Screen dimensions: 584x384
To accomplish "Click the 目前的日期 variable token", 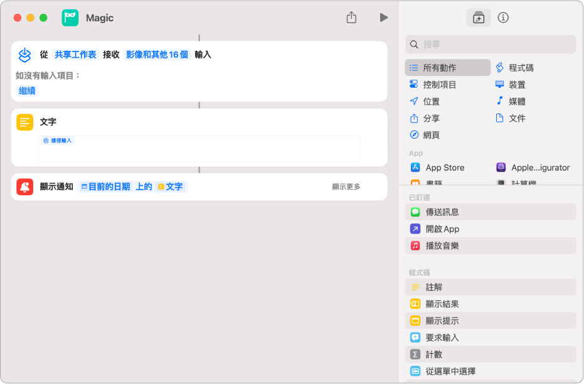I will tap(105, 186).
